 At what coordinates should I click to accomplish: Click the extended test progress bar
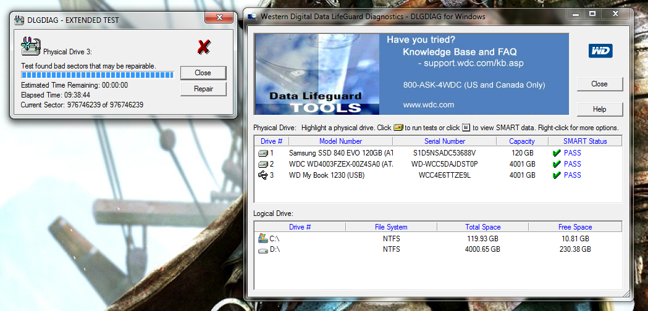point(98,75)
